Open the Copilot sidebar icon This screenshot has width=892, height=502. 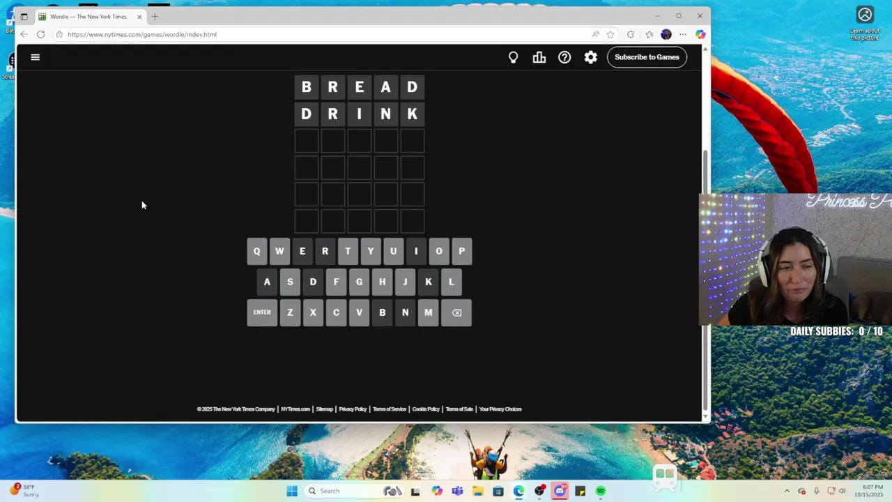700,34
